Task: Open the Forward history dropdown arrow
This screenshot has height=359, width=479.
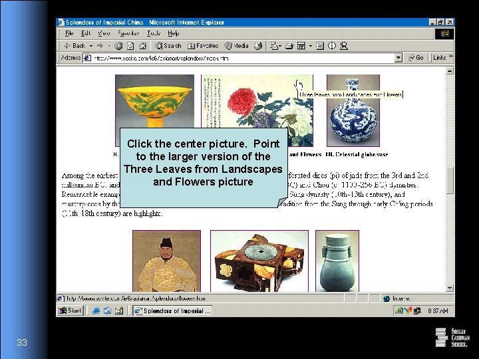Action: click(109, 46)
